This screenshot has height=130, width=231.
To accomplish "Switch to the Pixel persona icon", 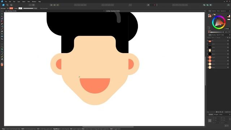I will click(x=7, y=5).
